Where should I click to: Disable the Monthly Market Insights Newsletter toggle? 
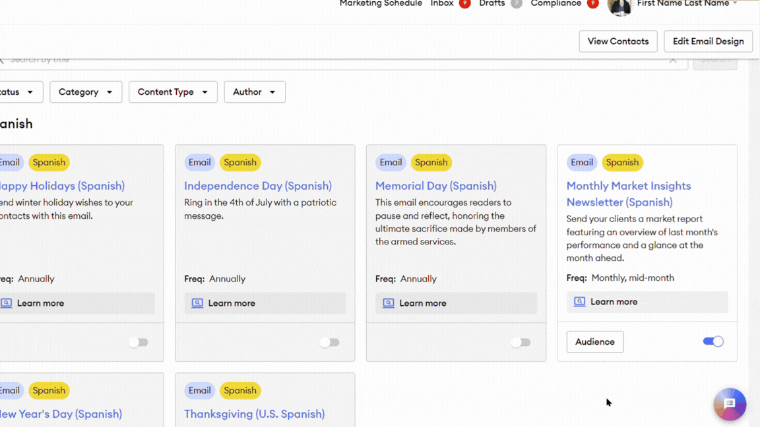coord(712,341)
